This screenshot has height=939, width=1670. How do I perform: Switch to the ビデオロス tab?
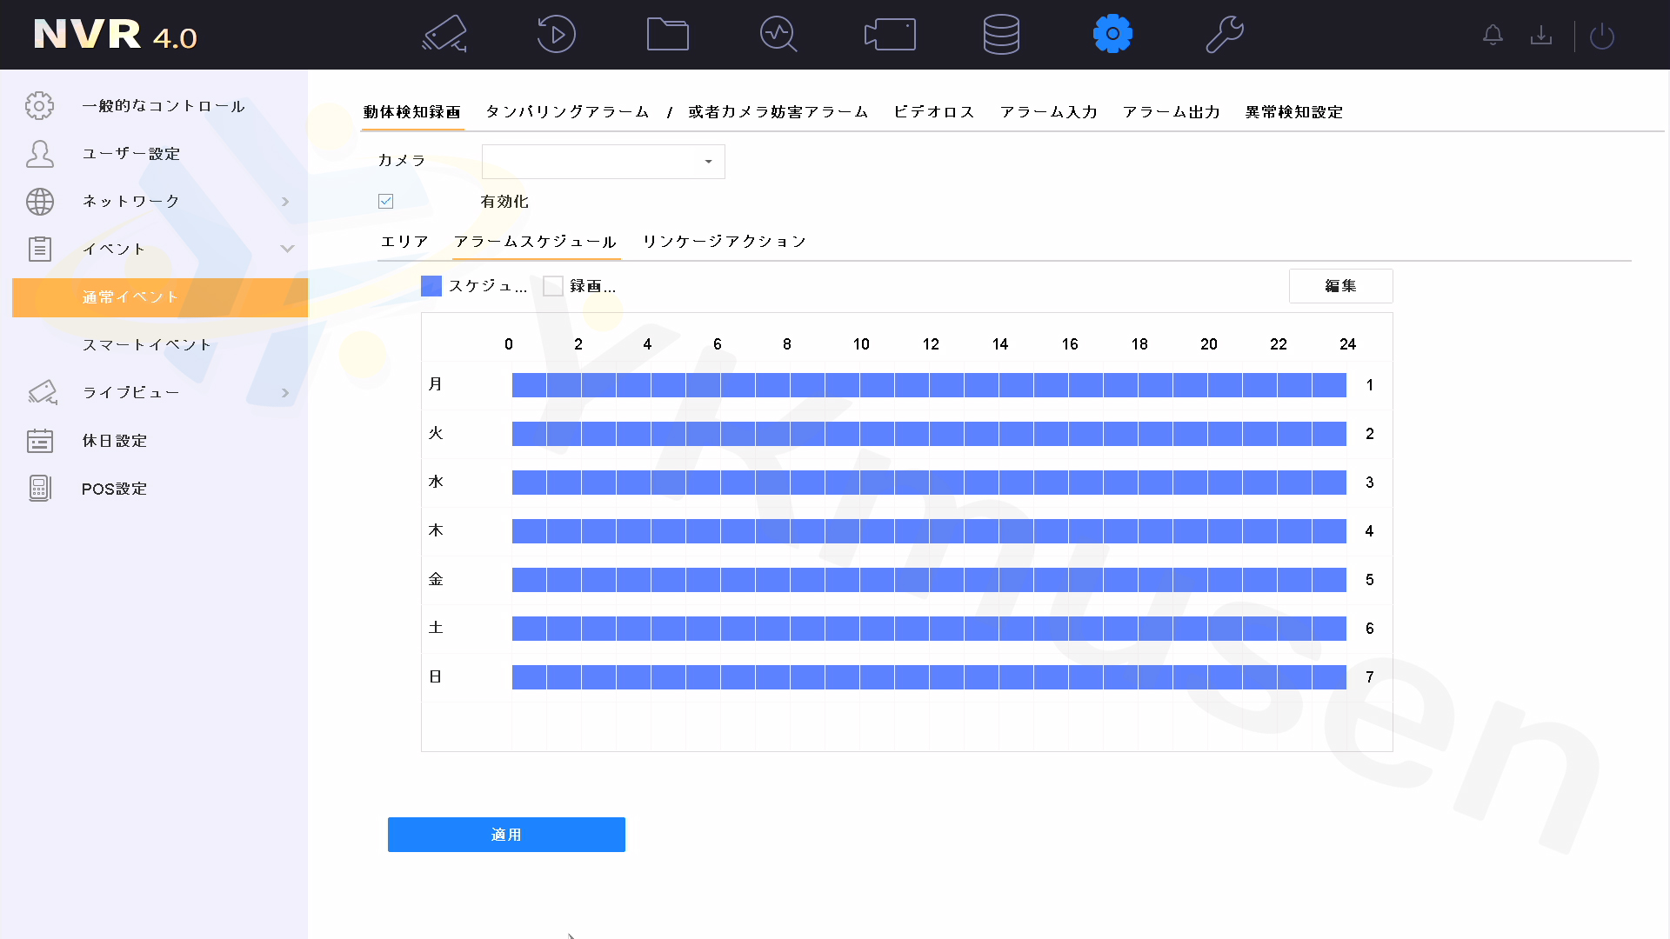tap(932, 111)
